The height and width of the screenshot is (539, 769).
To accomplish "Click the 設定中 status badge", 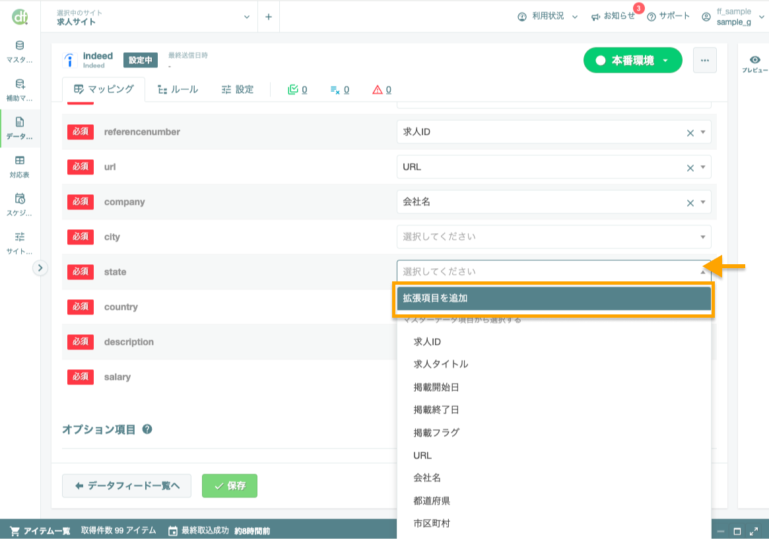I will 140,60.
